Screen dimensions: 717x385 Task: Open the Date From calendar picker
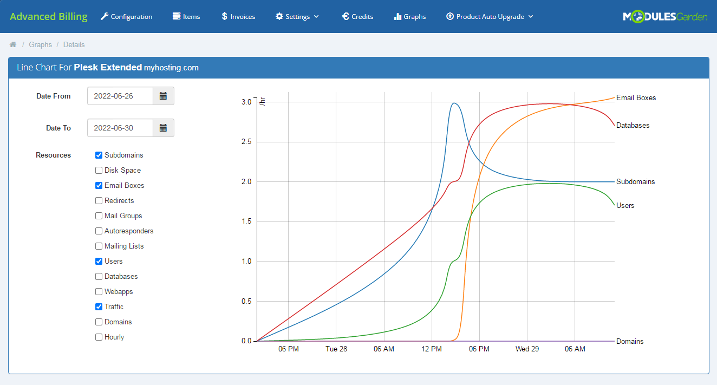pyautogui.click(x=163, y=96)
